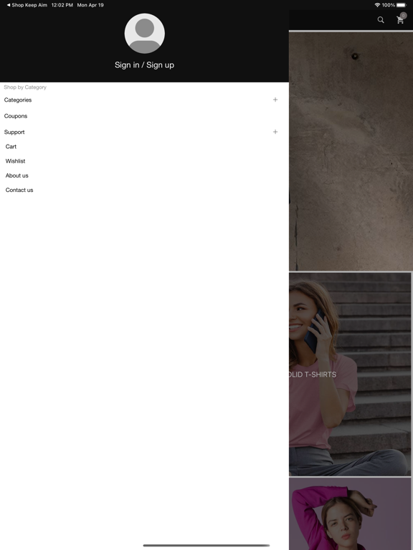This screenshot has width=413, height=550.
Task: Tap the 12:02 PM clock
Action: [x=62, y=5]
